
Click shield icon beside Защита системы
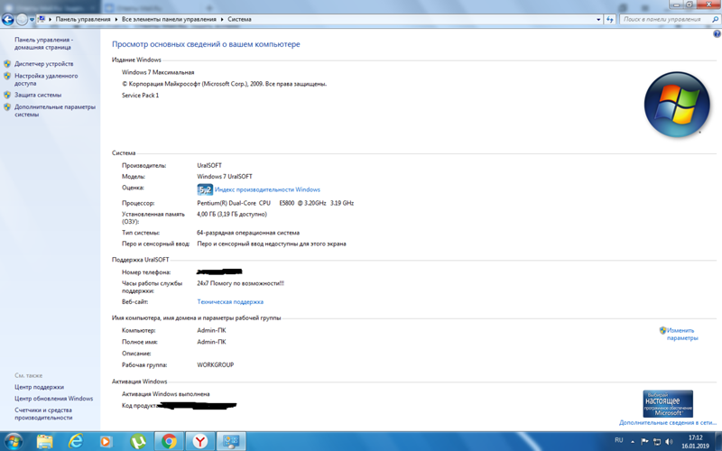7,95
